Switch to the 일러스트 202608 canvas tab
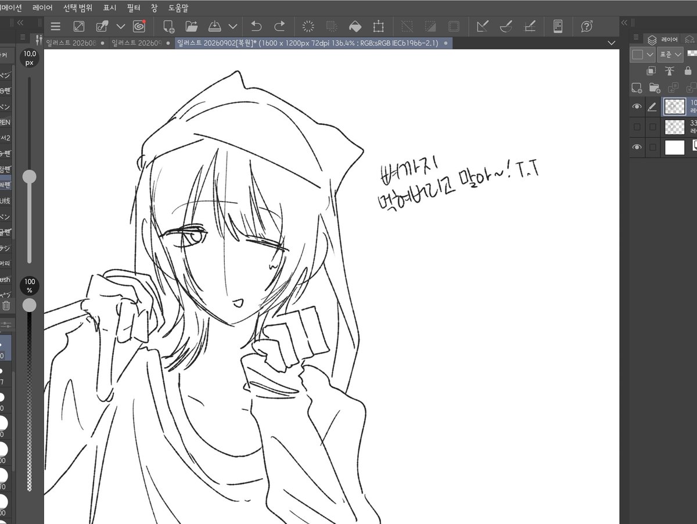 point(77,43)
